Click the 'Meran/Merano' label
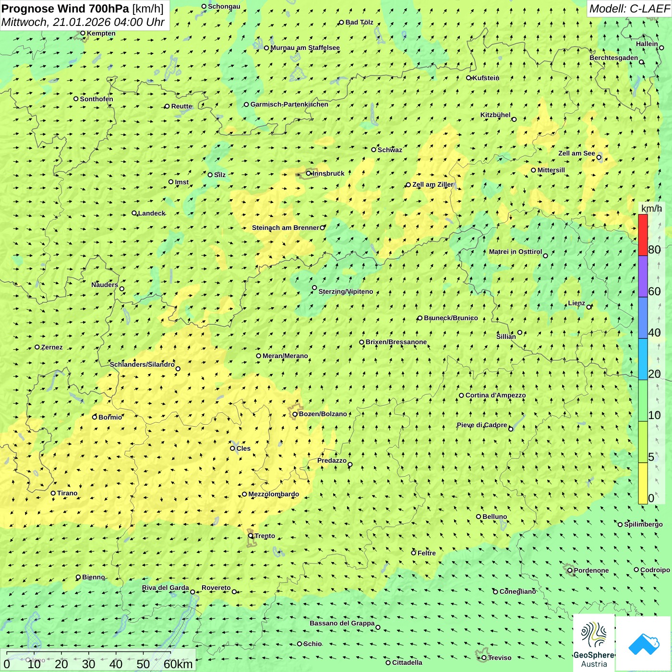 click(x=285, y=356)
